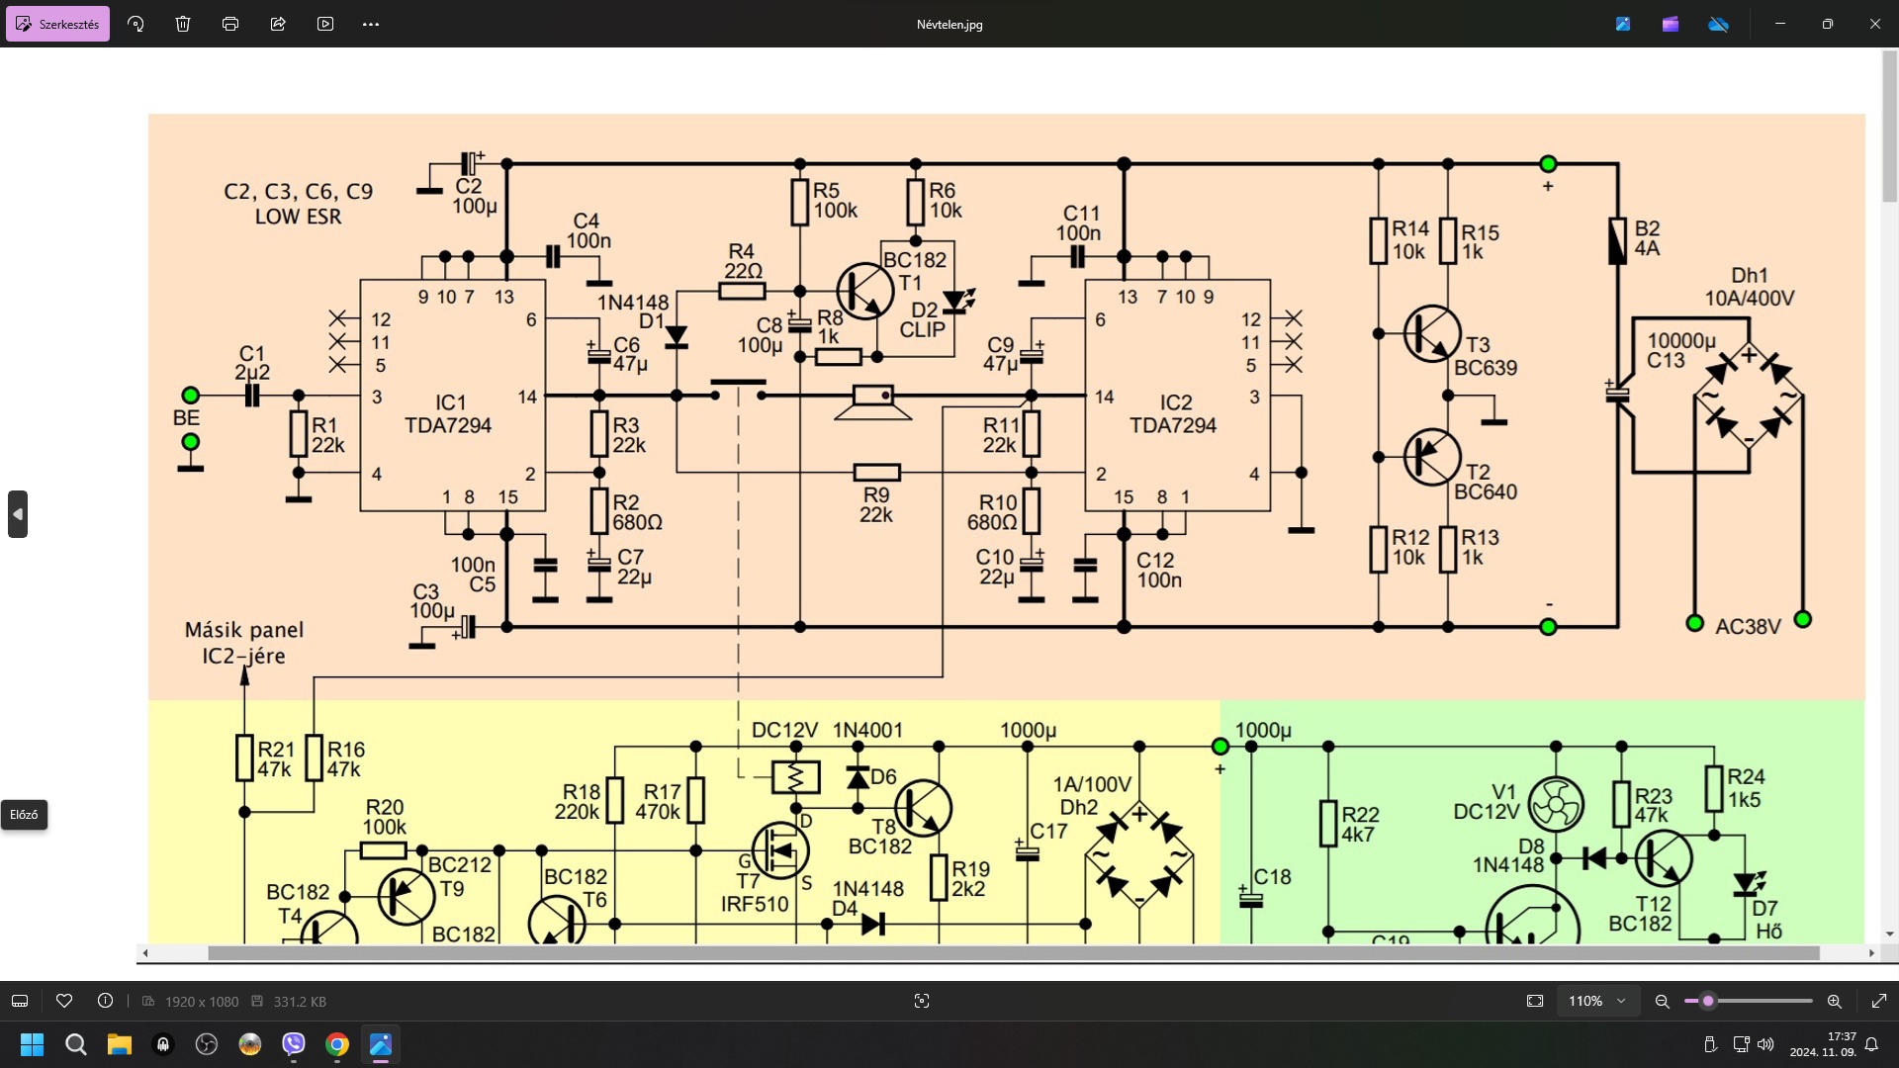
Task: Click the Szerkesztés edit button
Action: [x=58, y=24]
